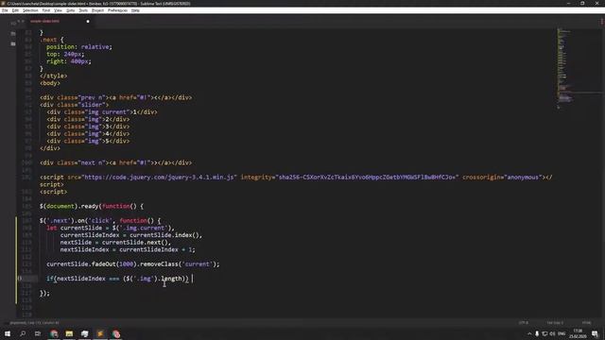
Task: Open the Preferences menu
Action: click(x=117, y=10)
